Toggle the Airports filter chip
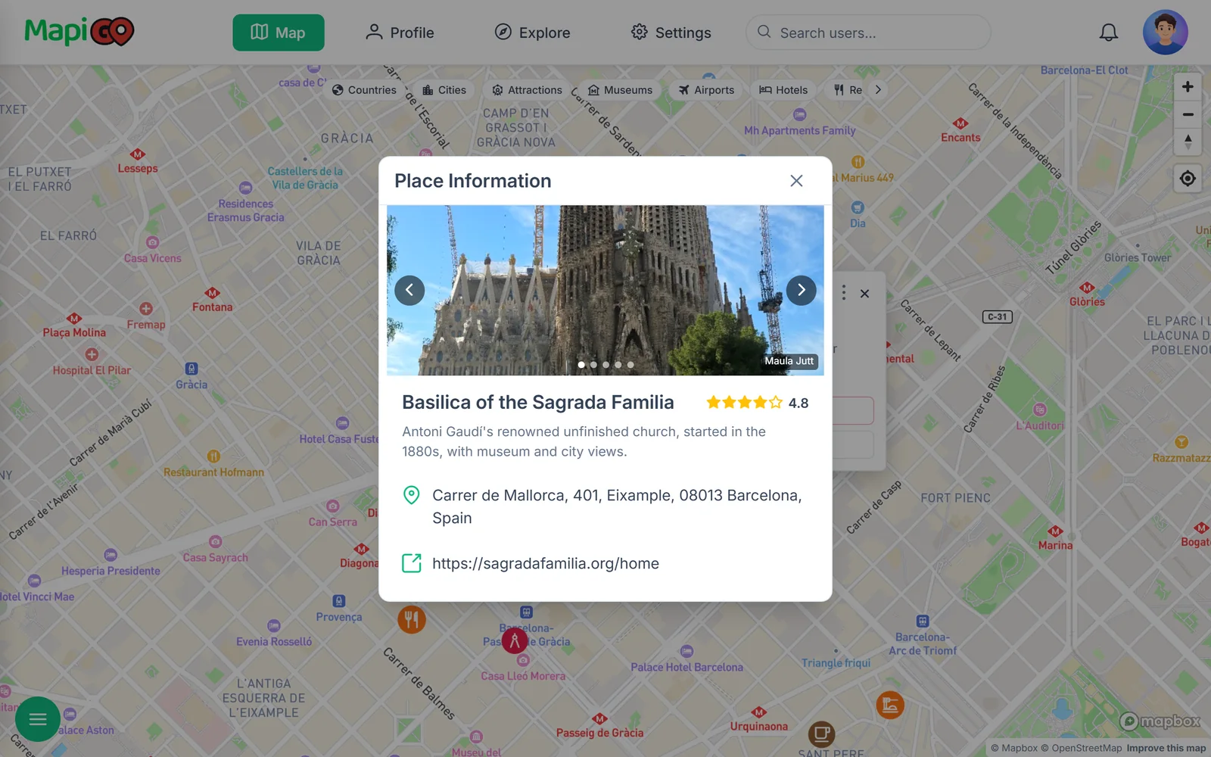 tap(706, 90)
